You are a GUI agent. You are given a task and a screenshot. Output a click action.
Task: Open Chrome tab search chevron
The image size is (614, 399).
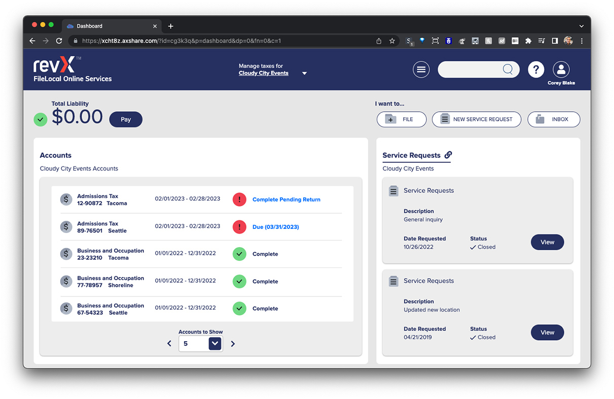coord(581,26)
